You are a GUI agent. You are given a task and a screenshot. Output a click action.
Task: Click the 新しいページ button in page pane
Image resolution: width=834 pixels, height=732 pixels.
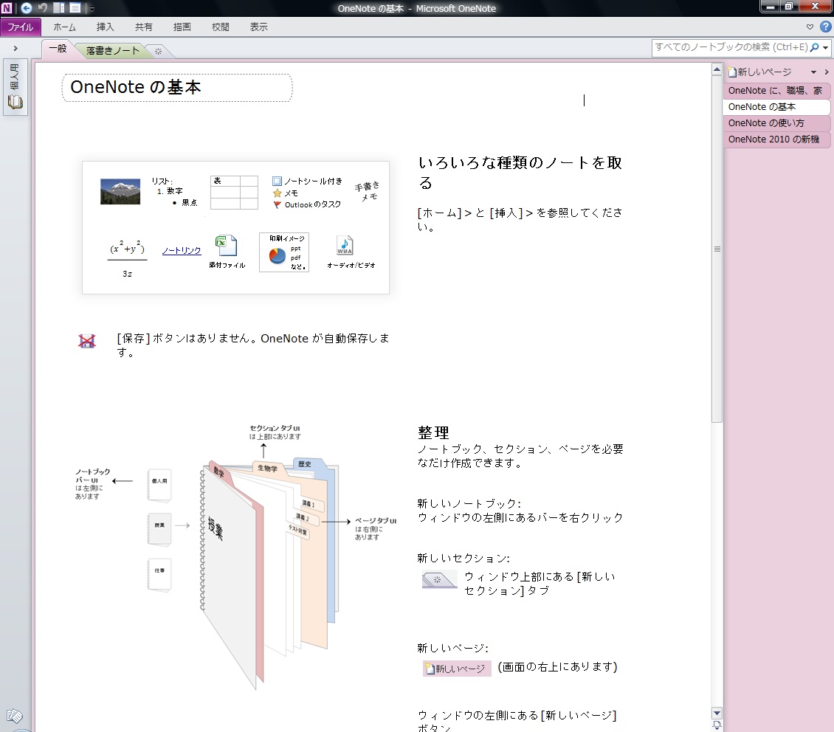click(761, 72)
